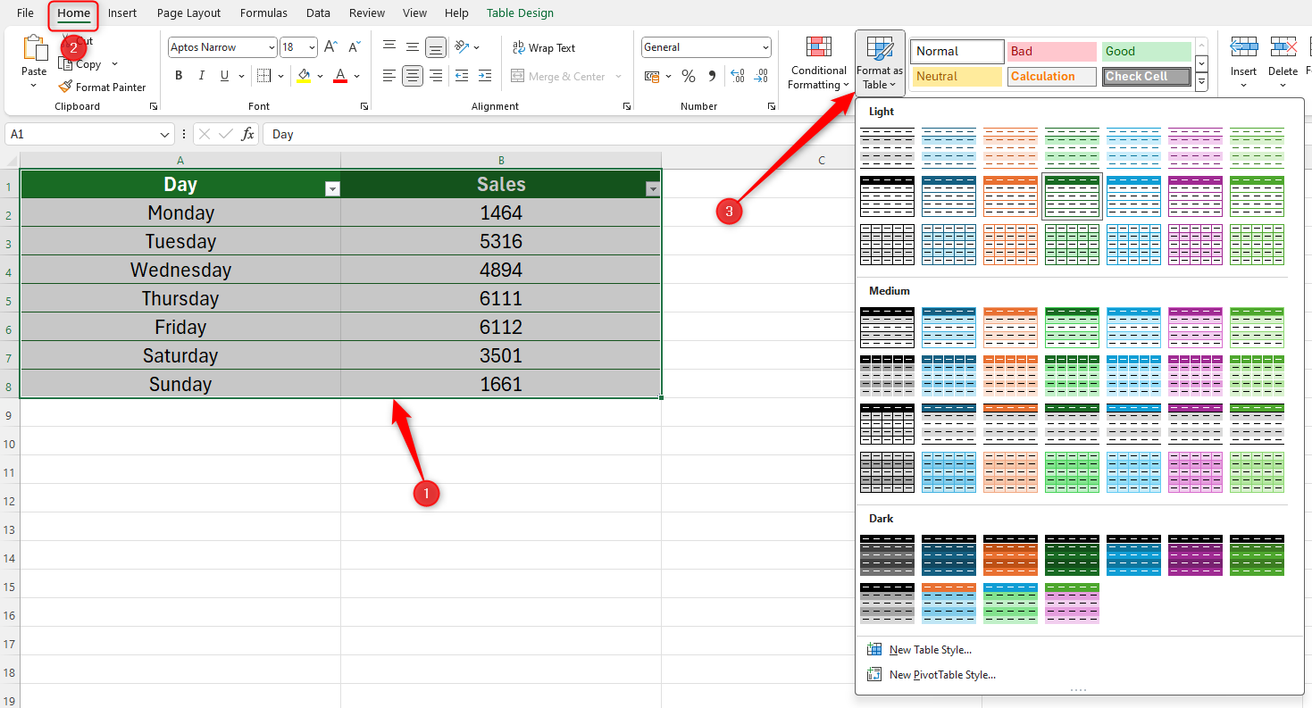
Task: Open Conditional Formatting
Action: [x=817, y=64]
